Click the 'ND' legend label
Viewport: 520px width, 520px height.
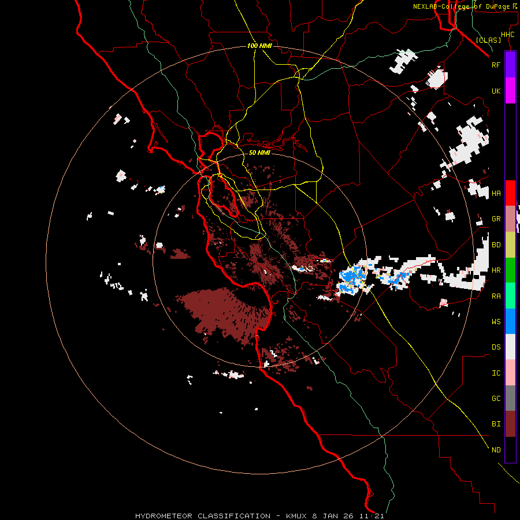click(x=496, y=450)
